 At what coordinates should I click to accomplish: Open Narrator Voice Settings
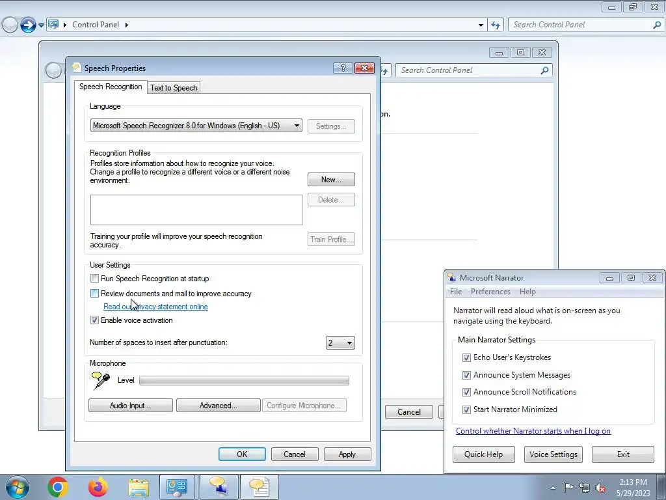point(553,454)
